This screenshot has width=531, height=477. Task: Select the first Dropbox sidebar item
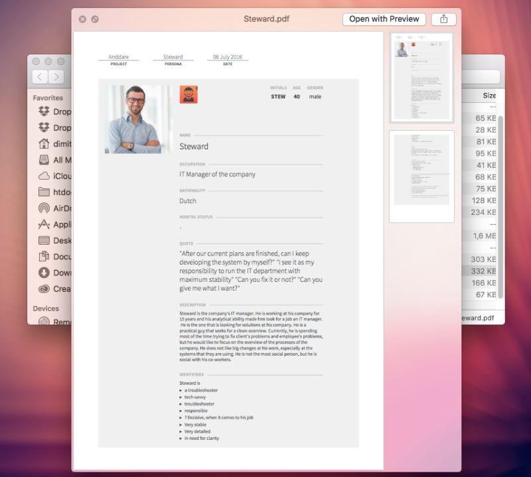56,111
